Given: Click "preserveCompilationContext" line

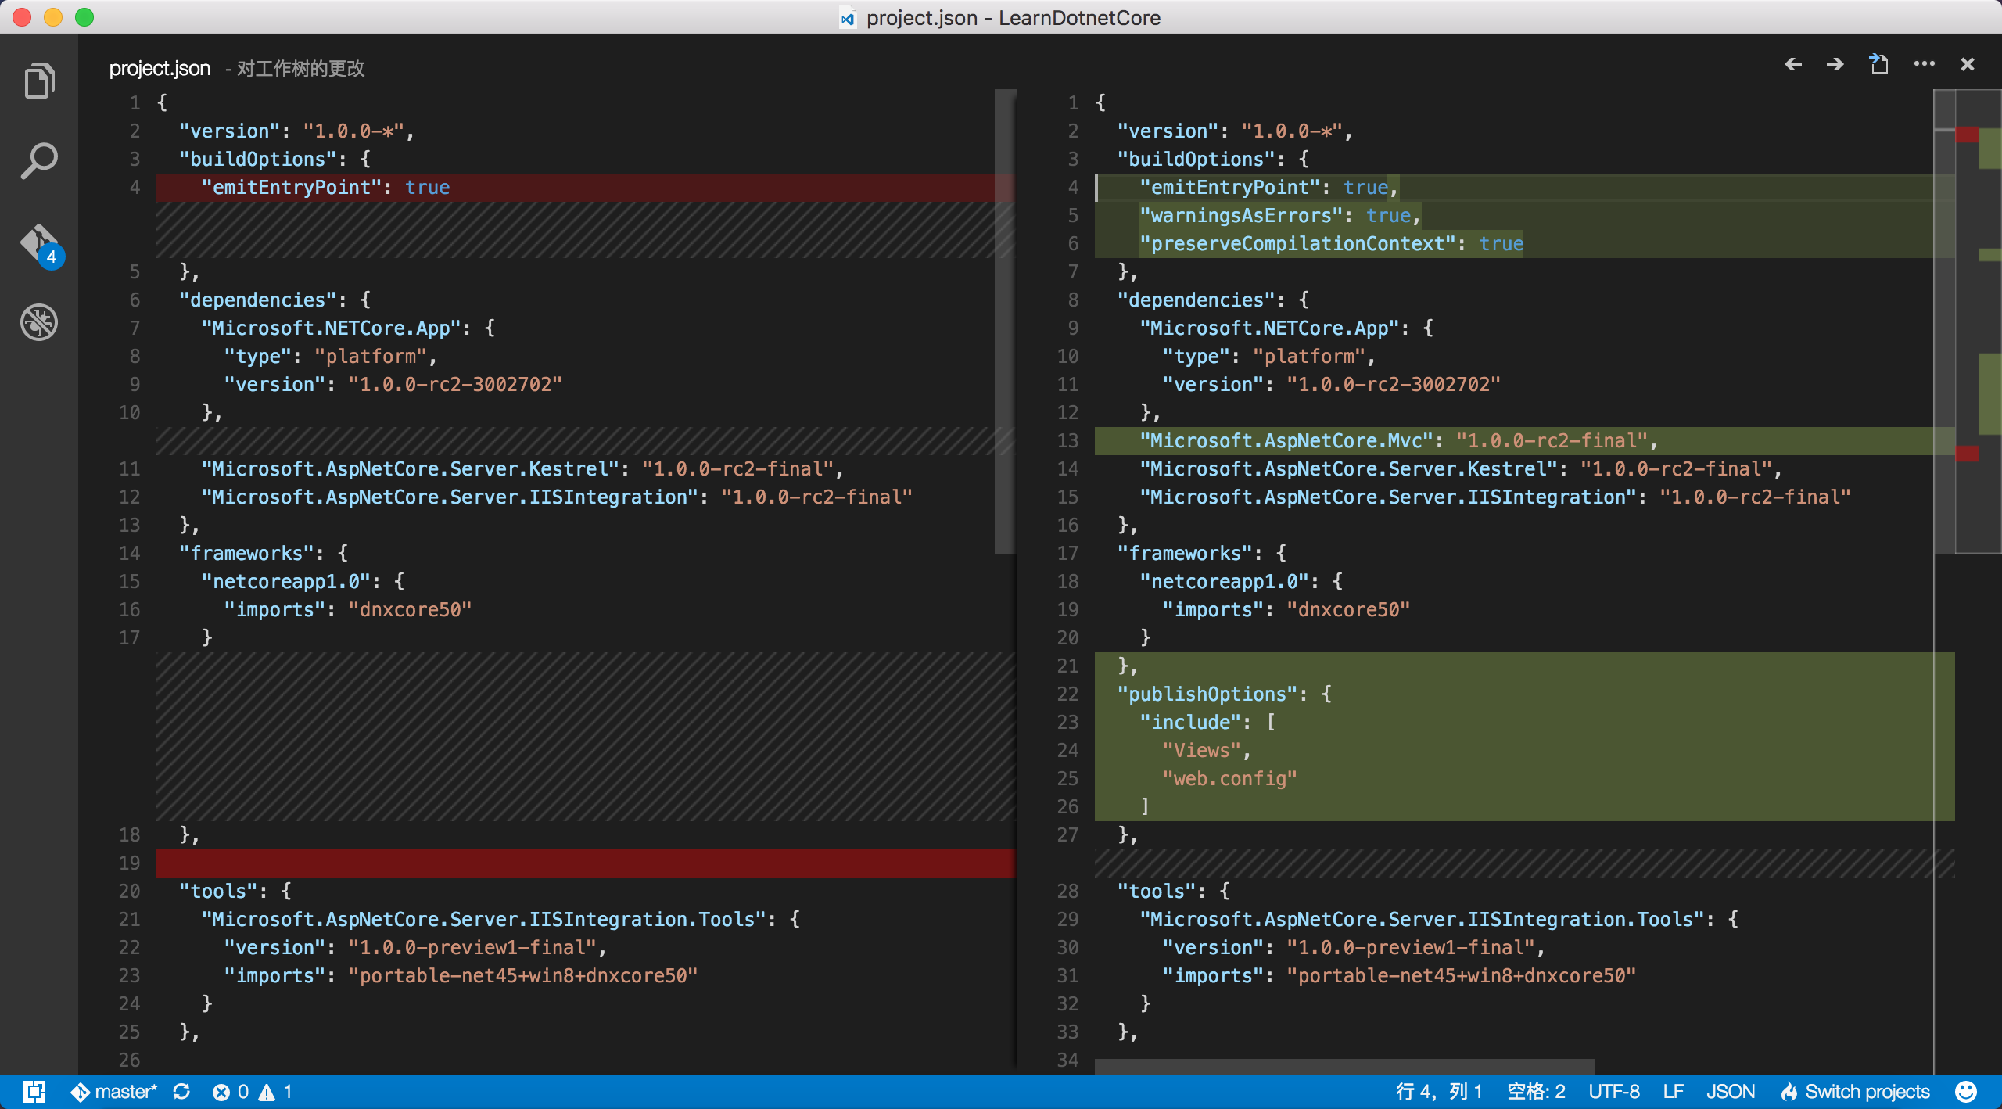Looking at the screenshot, I should (1524, 244).
